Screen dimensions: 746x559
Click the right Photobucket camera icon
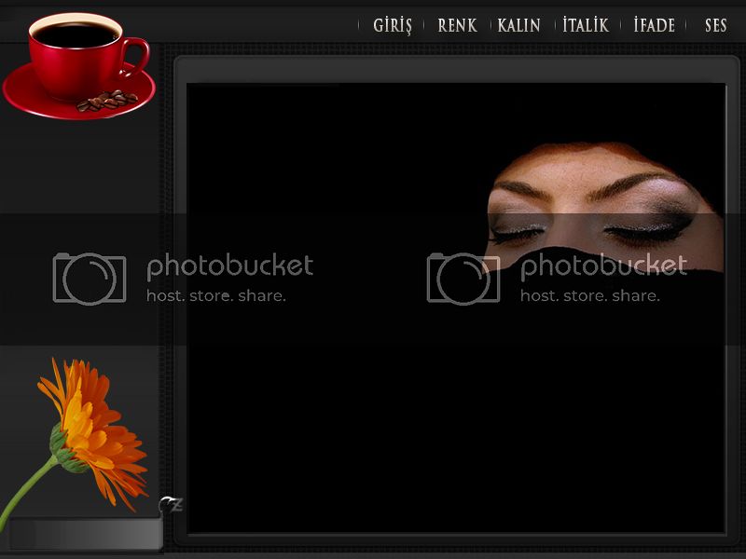tap(463, 278)
